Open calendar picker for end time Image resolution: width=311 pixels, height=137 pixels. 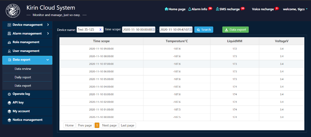pyautogui.click(x=191, y=30)
